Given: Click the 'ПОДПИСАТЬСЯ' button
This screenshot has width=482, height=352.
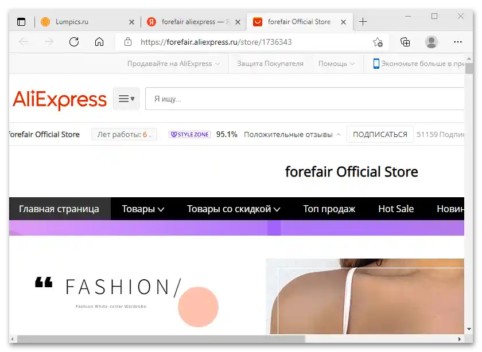Looking at the screenshot, I should coord(380,135).
